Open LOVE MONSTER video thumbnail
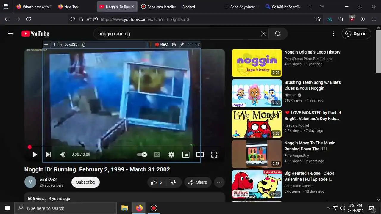The image size is (381, 214). 257,124
